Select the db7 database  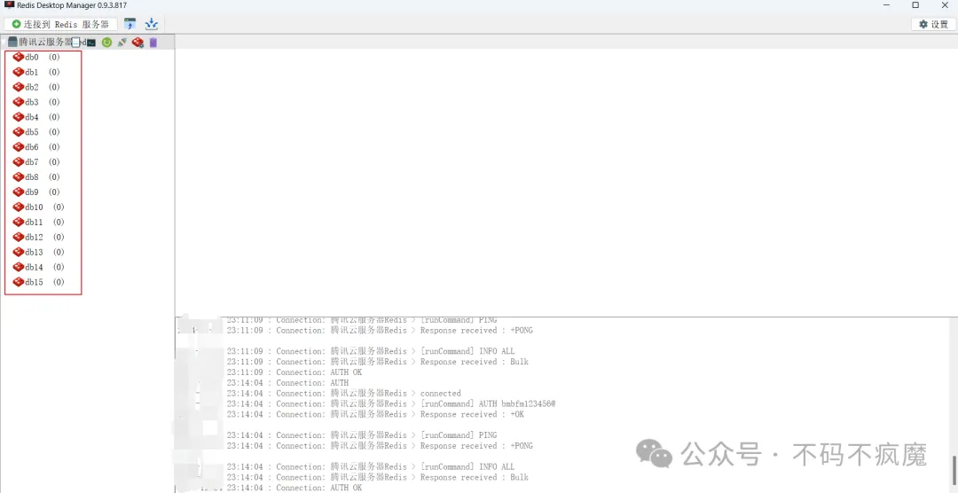[x=32, y=162]
